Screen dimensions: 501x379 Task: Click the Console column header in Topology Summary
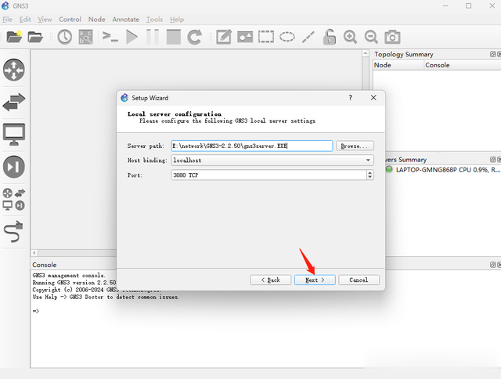coord(463,65)
